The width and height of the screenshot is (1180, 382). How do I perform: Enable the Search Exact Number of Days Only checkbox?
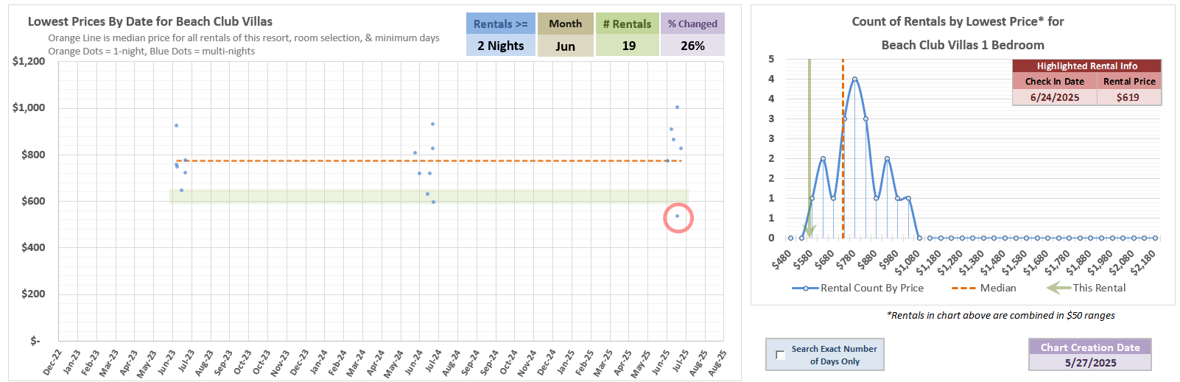(780, 355)
